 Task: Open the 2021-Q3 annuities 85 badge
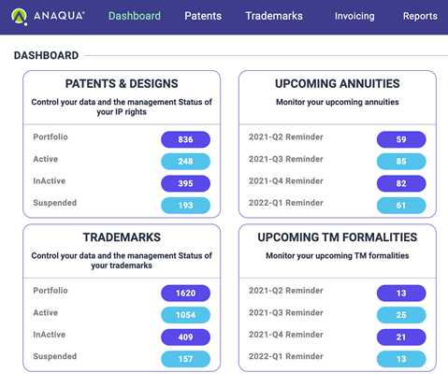401,162
